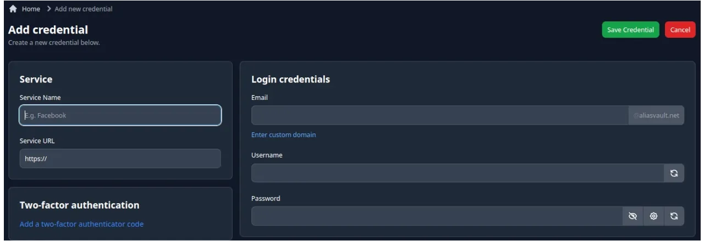Focus the Password input field

[437, 216]
